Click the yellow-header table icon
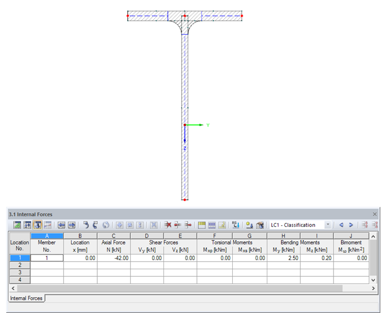This screenshot has height=313, width=387. pos(202,225)
